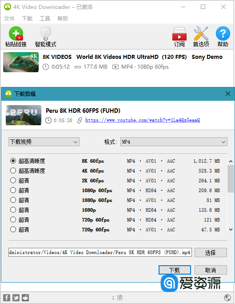Click the 1,012.7 MB size value
The height and width of the screenshot is (304, 235).
[x=207, y=161]
